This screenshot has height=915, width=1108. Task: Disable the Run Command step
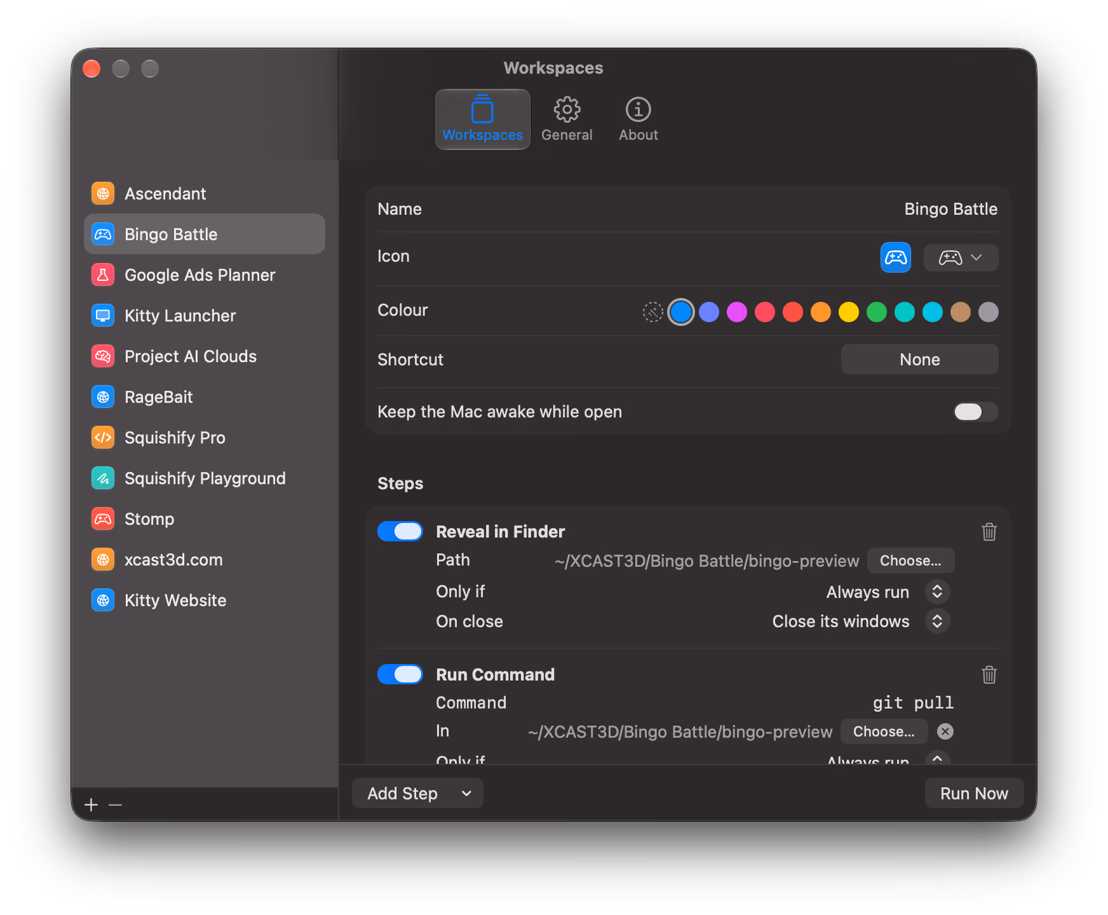point(400,675)
